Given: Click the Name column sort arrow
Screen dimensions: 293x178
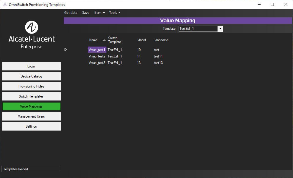Looking at the screenshot, I should [104, 40].
